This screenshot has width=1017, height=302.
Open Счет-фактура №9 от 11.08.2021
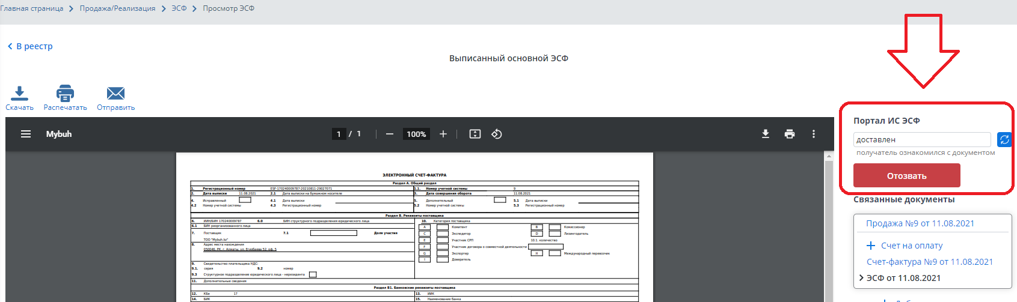(x=929, y=262)
